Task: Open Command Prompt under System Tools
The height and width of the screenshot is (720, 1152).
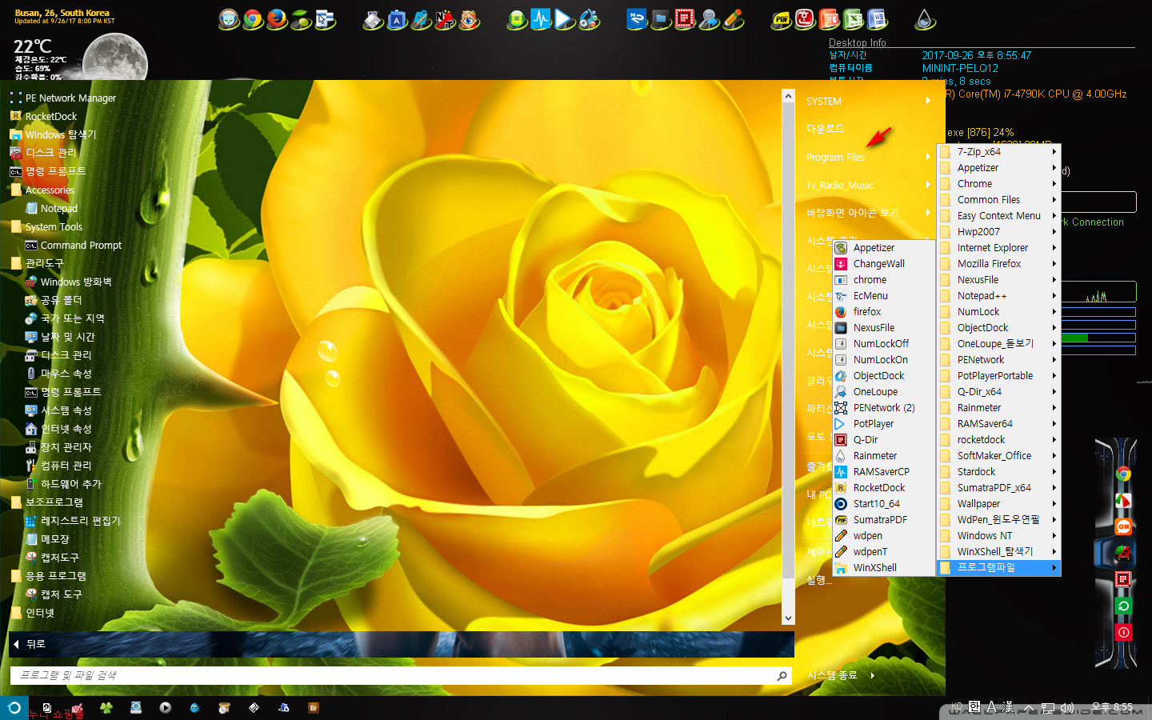Action: [x=81, y=246]
